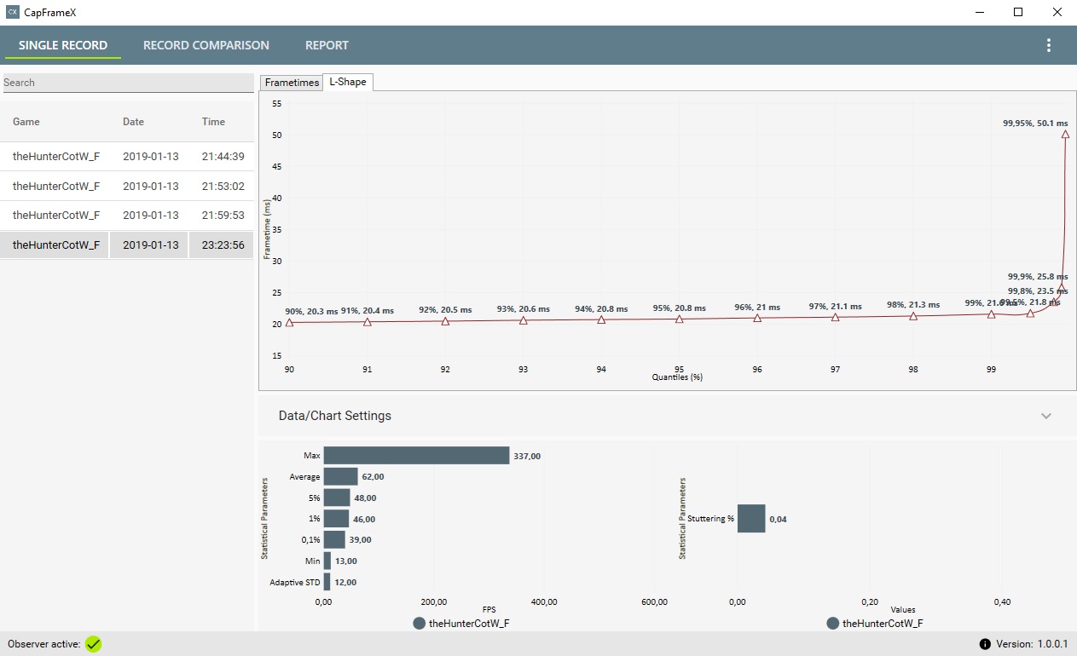Switch to the Frametimes tab
This screenshot has width=1077, height=656.
click(292, 82)
